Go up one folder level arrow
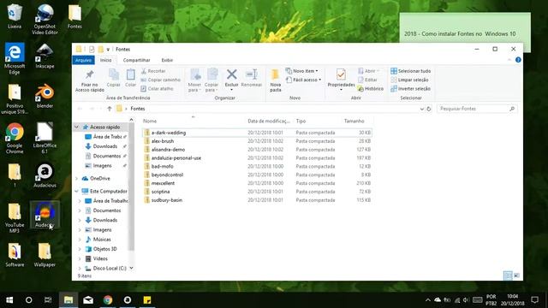 pyautogui.click(x=110, y=109)
